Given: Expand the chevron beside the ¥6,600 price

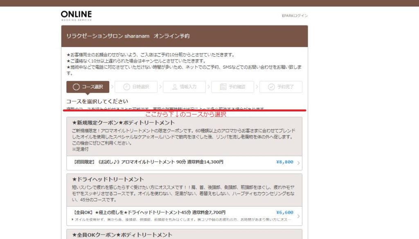Looking at the screenshot, I should [x=298, y=216].
